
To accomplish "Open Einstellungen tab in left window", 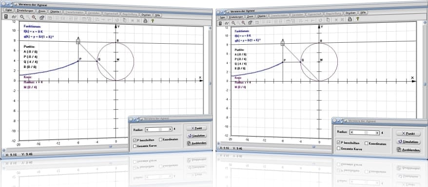I will (x=25, y=11).
